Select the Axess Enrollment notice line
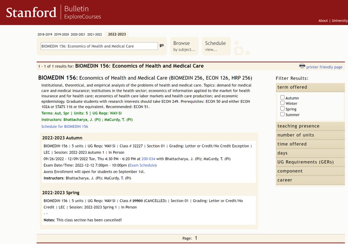348x244 pixels. tap(94, 172)
